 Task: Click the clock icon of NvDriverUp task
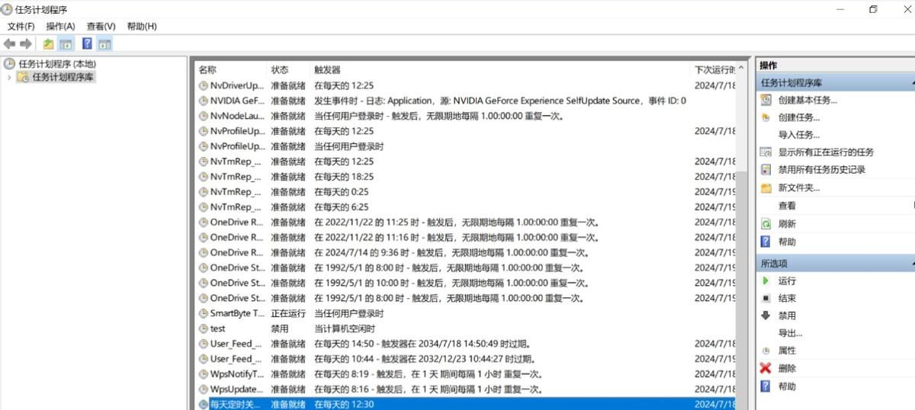(x=203, y=85)
